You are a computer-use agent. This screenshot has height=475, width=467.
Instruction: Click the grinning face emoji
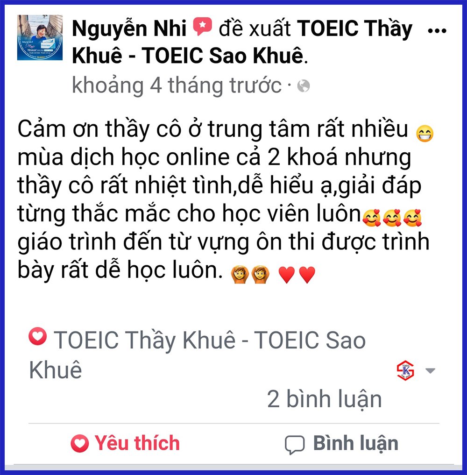425,134
